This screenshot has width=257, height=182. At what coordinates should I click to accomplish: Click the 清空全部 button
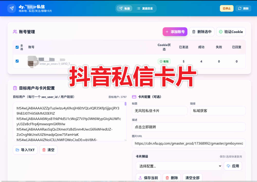tap(192, 178)
